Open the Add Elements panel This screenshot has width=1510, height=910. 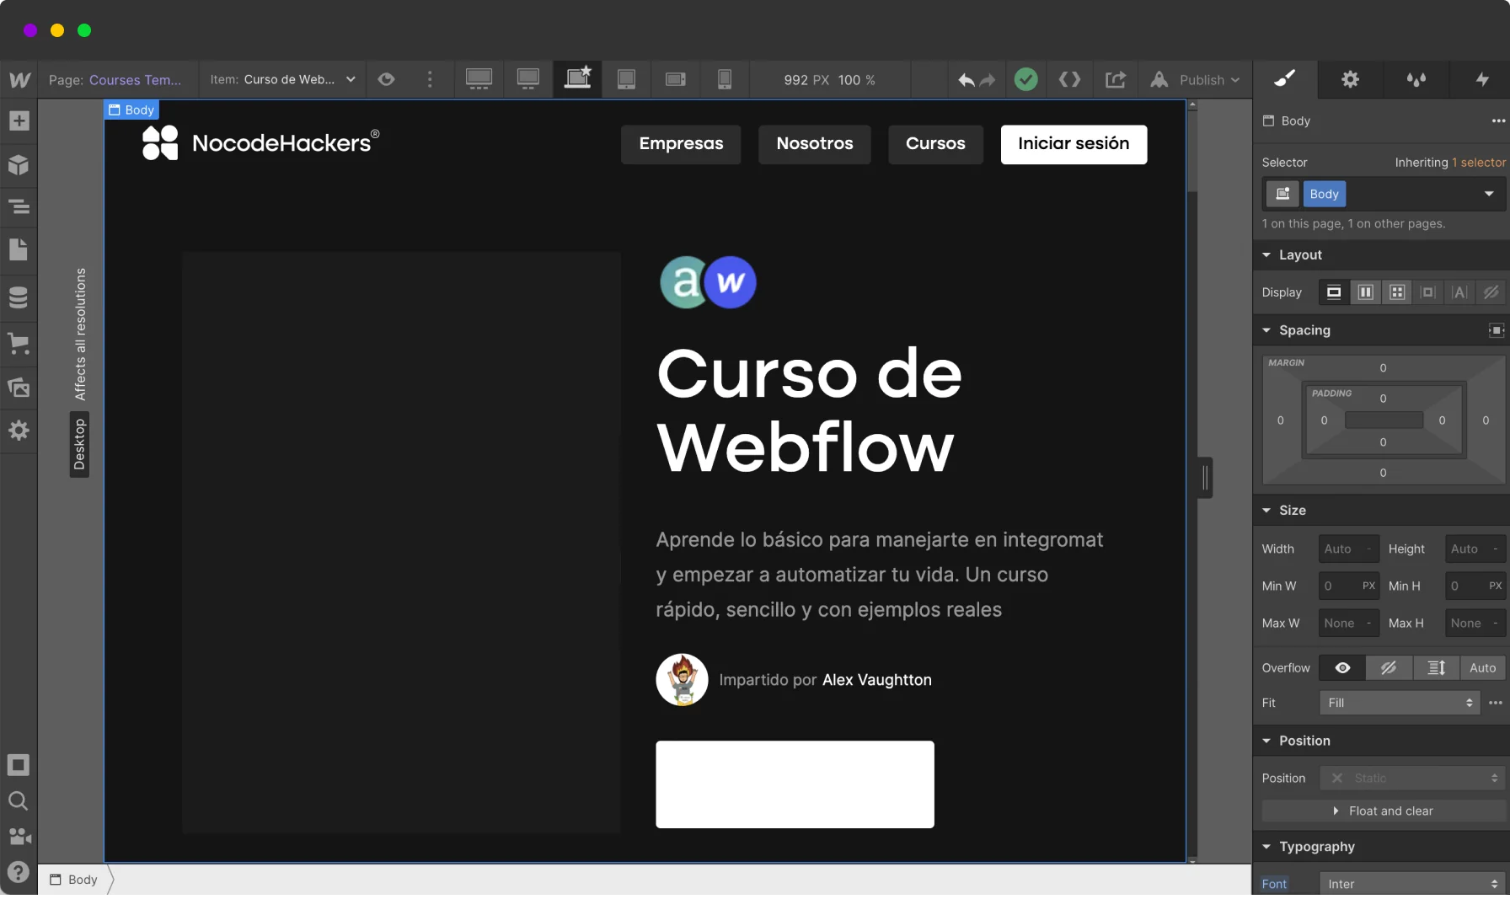[x=19, y=120]
